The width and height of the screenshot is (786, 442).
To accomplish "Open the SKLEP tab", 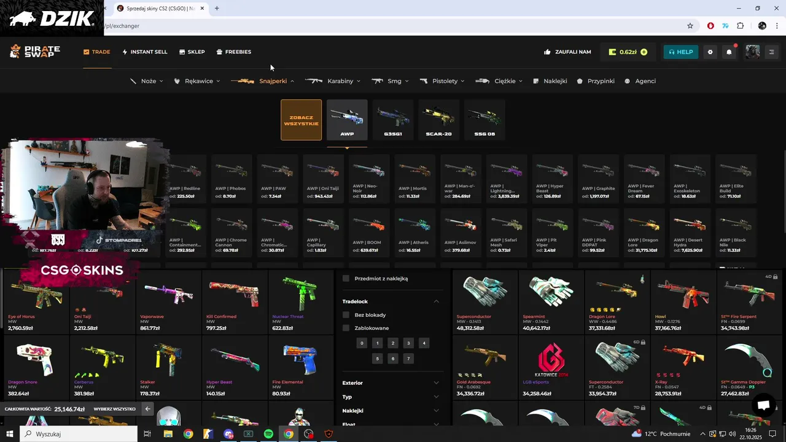I will coord(192,52).
